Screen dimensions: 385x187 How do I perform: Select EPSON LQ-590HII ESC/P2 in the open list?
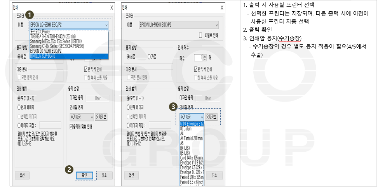coord(46,51)
